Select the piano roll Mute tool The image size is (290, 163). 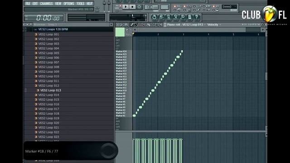click(144, 24)
